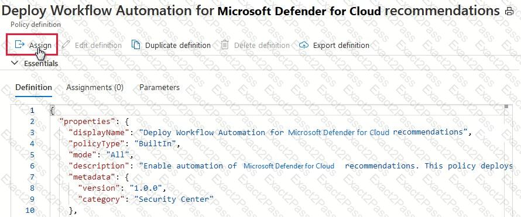Click the JSON editor scrollbar thumb
This screenshot has height=217, width=521.
[506, 106]
